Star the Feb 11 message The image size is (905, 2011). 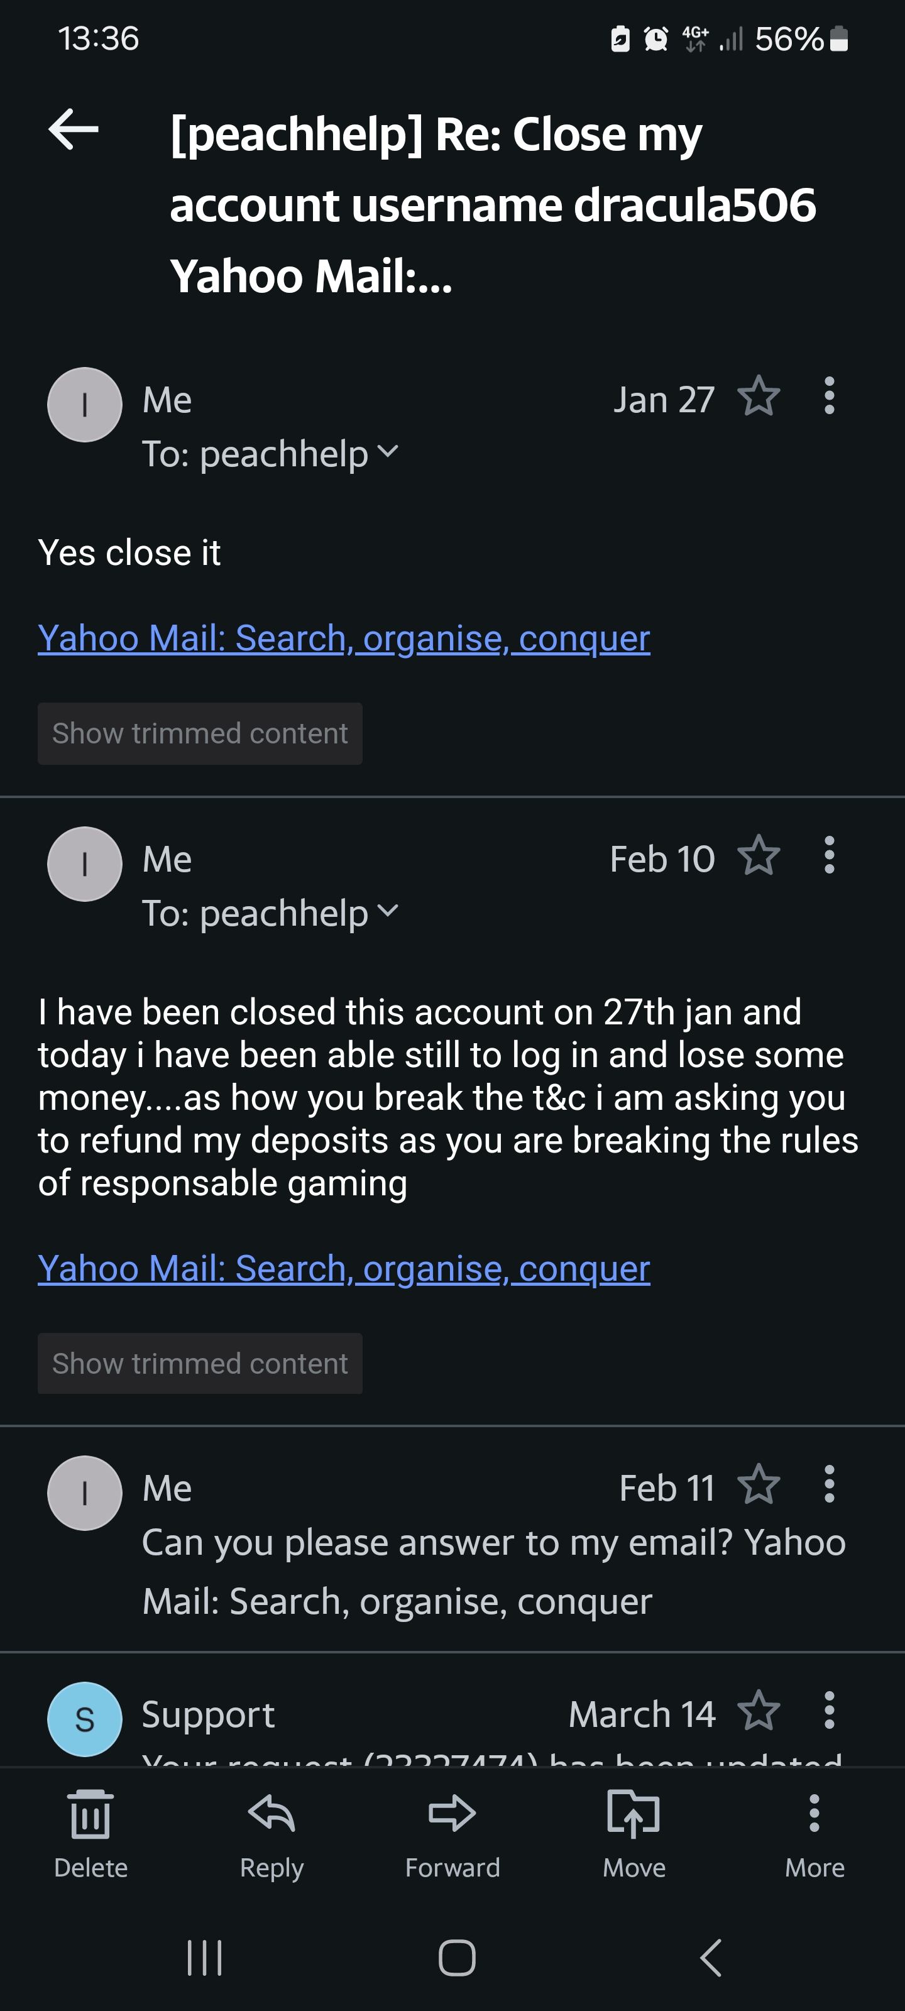click(758, 1485)
